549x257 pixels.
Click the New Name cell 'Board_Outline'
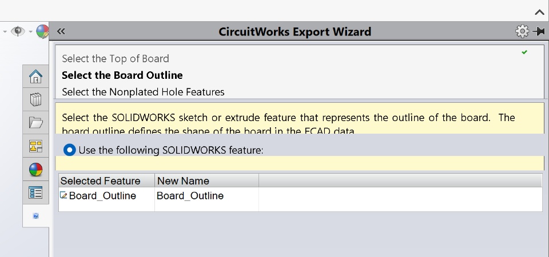[x=190, y=196]
